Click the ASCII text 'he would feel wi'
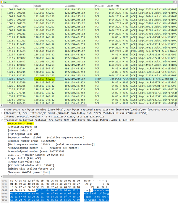Image resolution: width=178 pixels, height=203 pixels. [96, 200]
